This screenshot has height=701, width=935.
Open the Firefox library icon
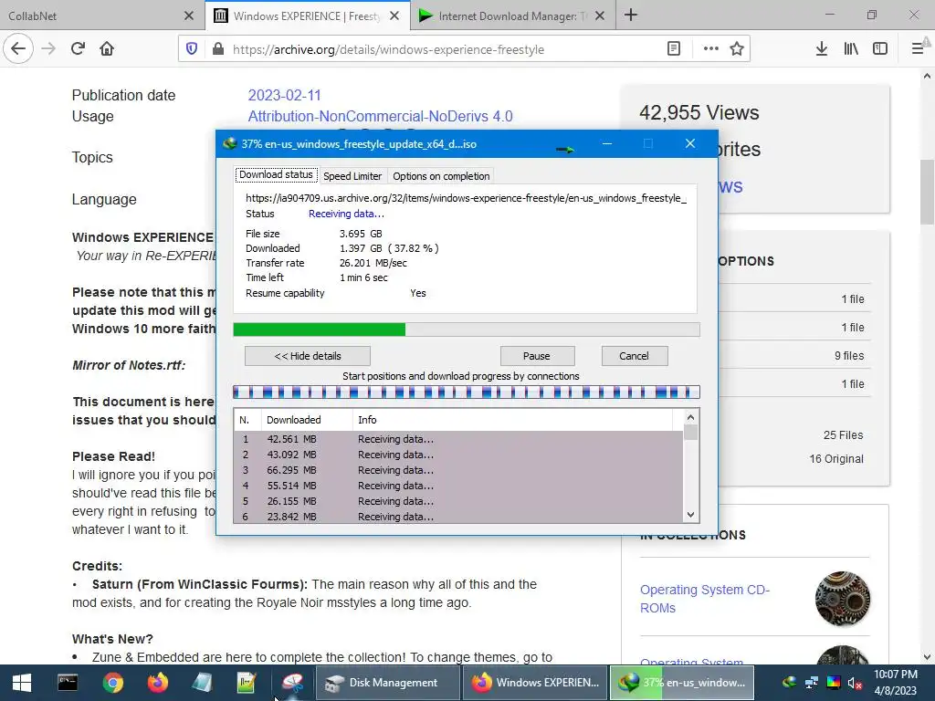click(x=851, y=49)
